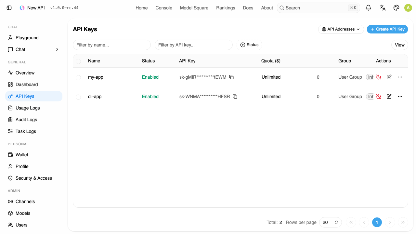The height and width of the screenshot is (234, 416).
Task: Open the API Addresses dropdown
Action: tap(341, 29)
